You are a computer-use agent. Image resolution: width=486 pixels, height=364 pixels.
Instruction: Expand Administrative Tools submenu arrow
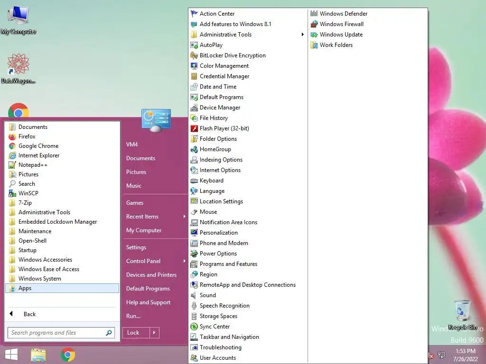[302, 34]
